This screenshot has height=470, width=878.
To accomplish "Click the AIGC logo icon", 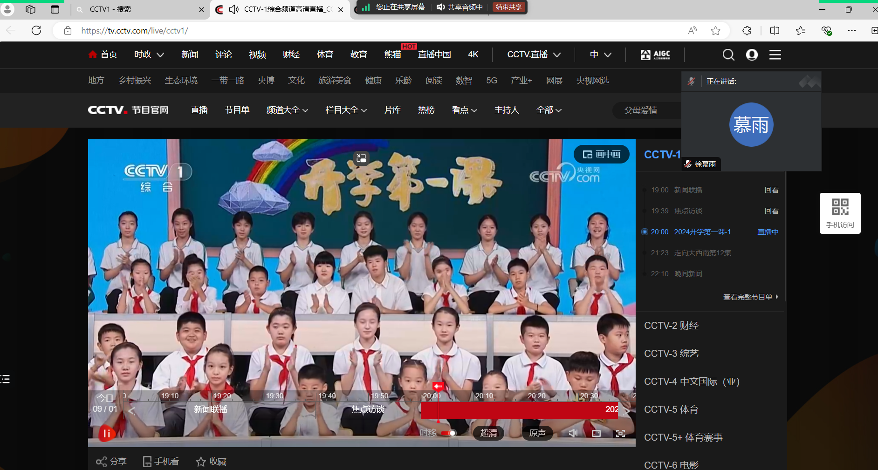I will 655,55.
